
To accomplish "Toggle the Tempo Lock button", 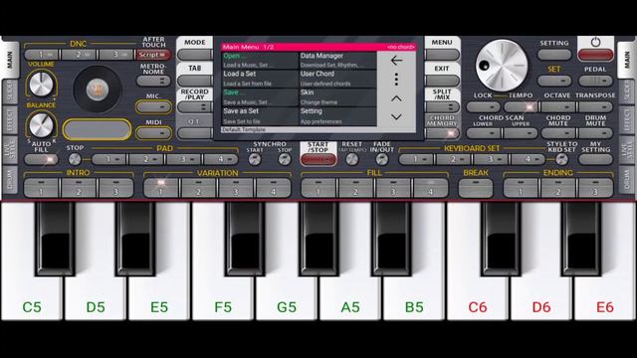I will tap(483, 107).
